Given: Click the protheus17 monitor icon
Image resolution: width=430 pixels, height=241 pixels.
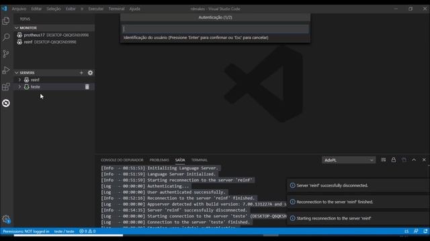Looking at the screenshot, I should (x=19, y=35).
